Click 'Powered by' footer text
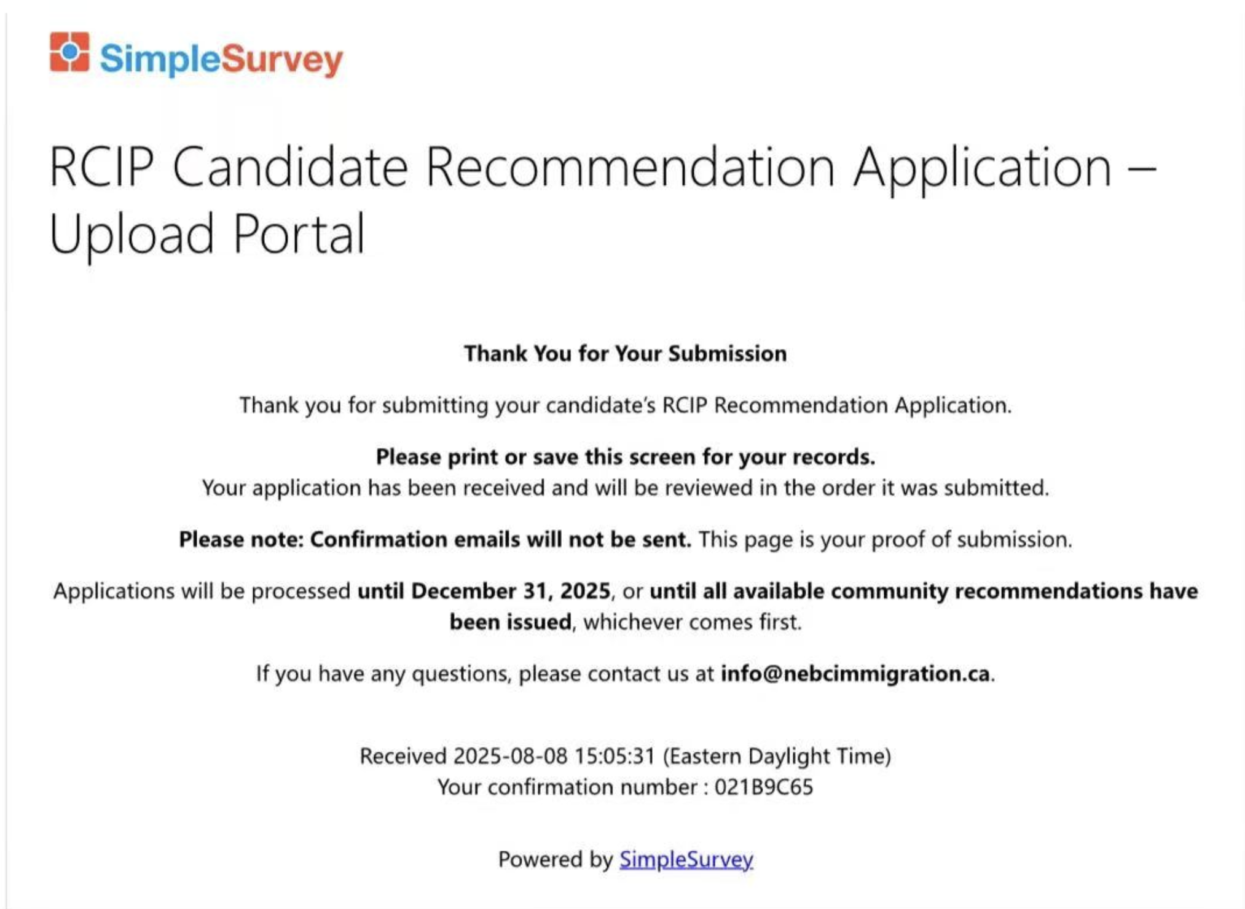1245x909 pixels. [x=556, y=859]
